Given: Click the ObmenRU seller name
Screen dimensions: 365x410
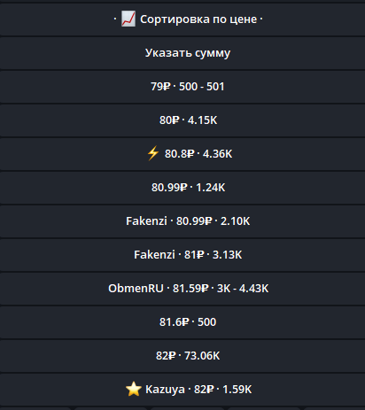Looking at the screenshot, I should pyautogui.click(x=136, y=289).
